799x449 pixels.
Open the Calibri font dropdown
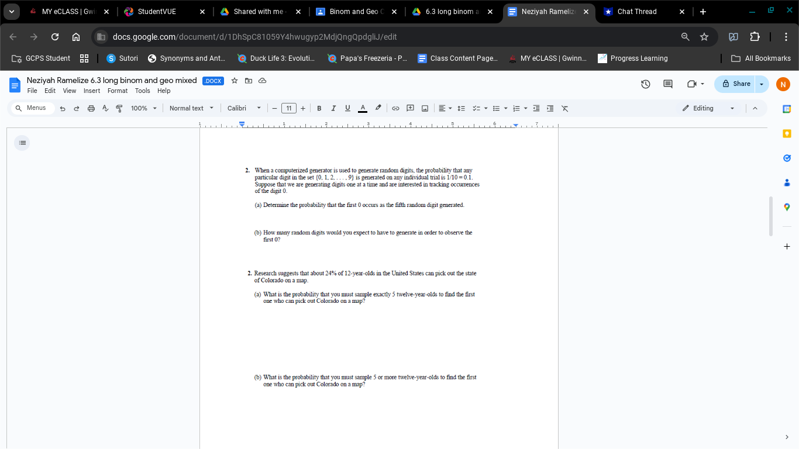[244, 108]
